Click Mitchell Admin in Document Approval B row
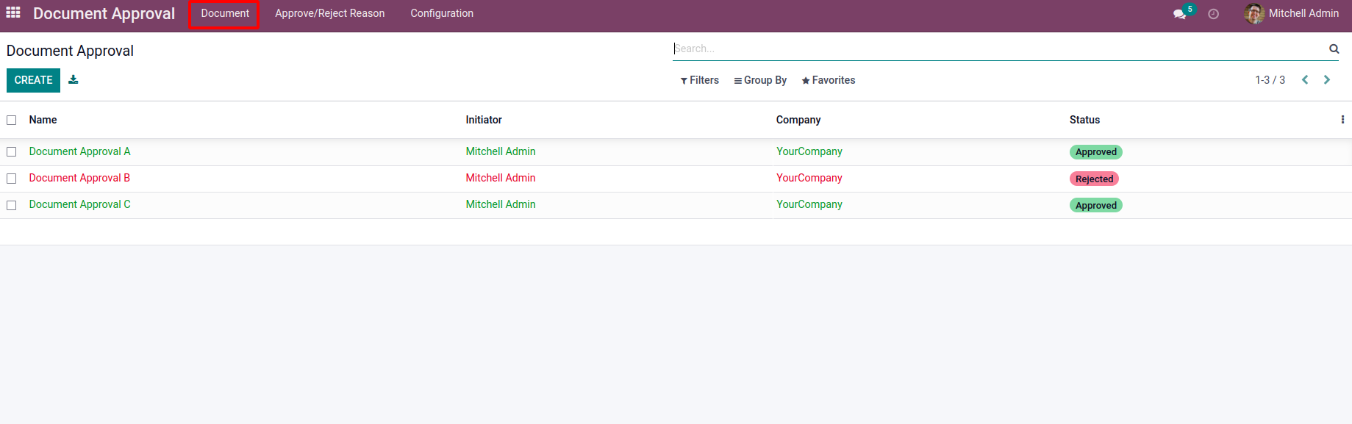Viewport: 1352px width, 424px height. [501, 178]
